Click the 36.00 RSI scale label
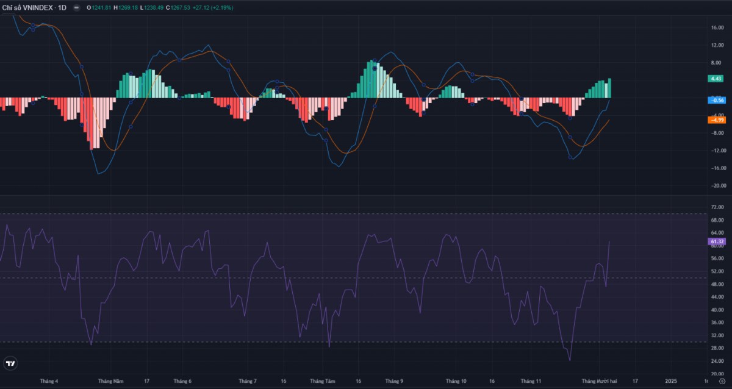 coord(717,323)
